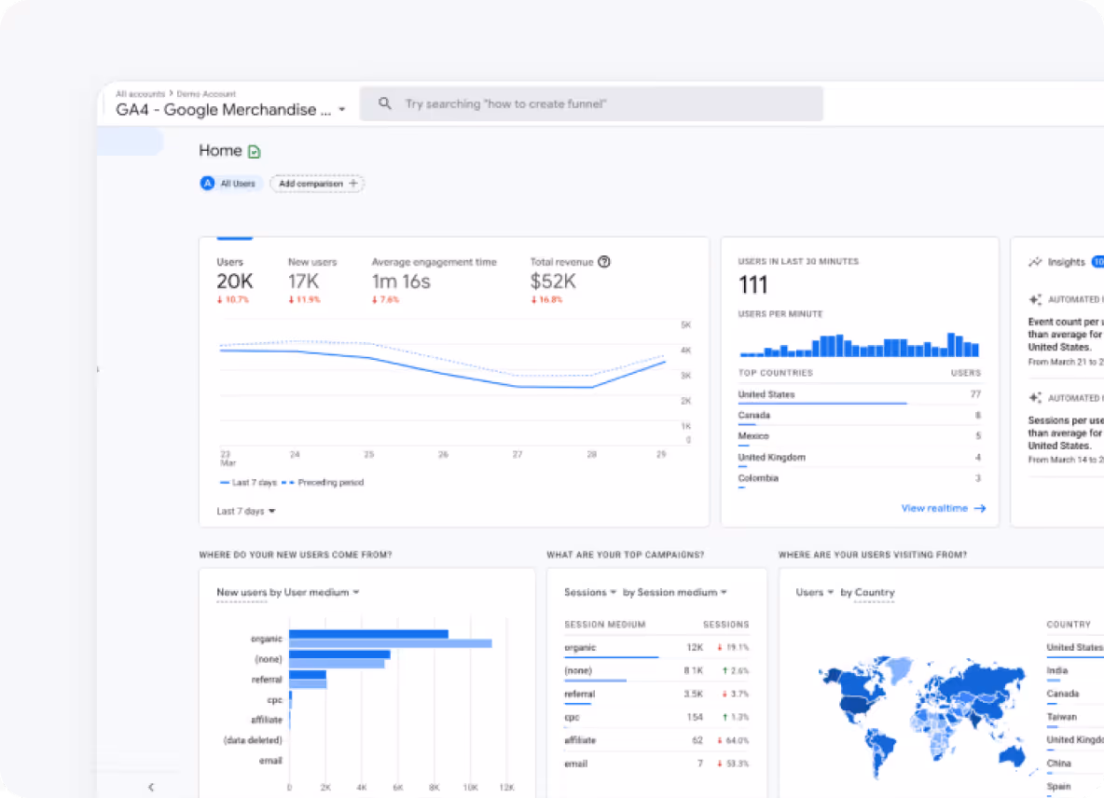
Task: Click the referral row in session medium table
Action: pyautogui.click(x=656, y=695)
